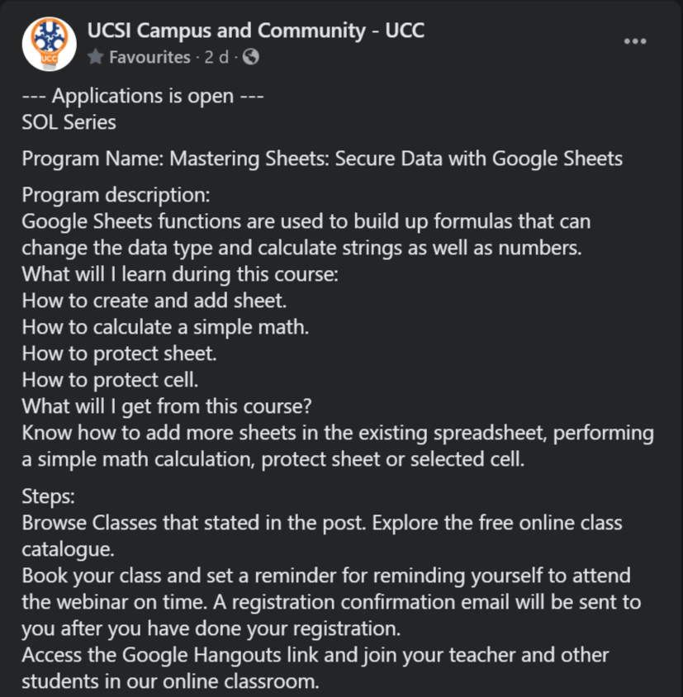Click the 'How to protect sheet.' line
Screen dimensions: 683x697
coord(119,353)
